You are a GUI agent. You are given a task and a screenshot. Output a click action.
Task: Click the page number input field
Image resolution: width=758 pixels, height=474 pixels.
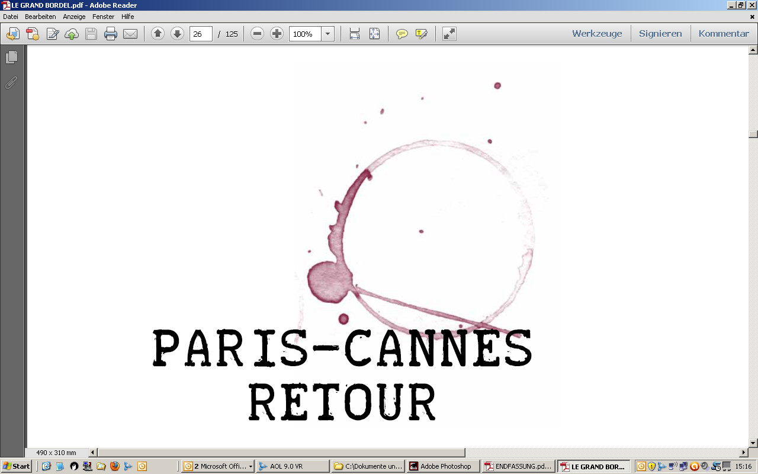[x=201, y=34]
